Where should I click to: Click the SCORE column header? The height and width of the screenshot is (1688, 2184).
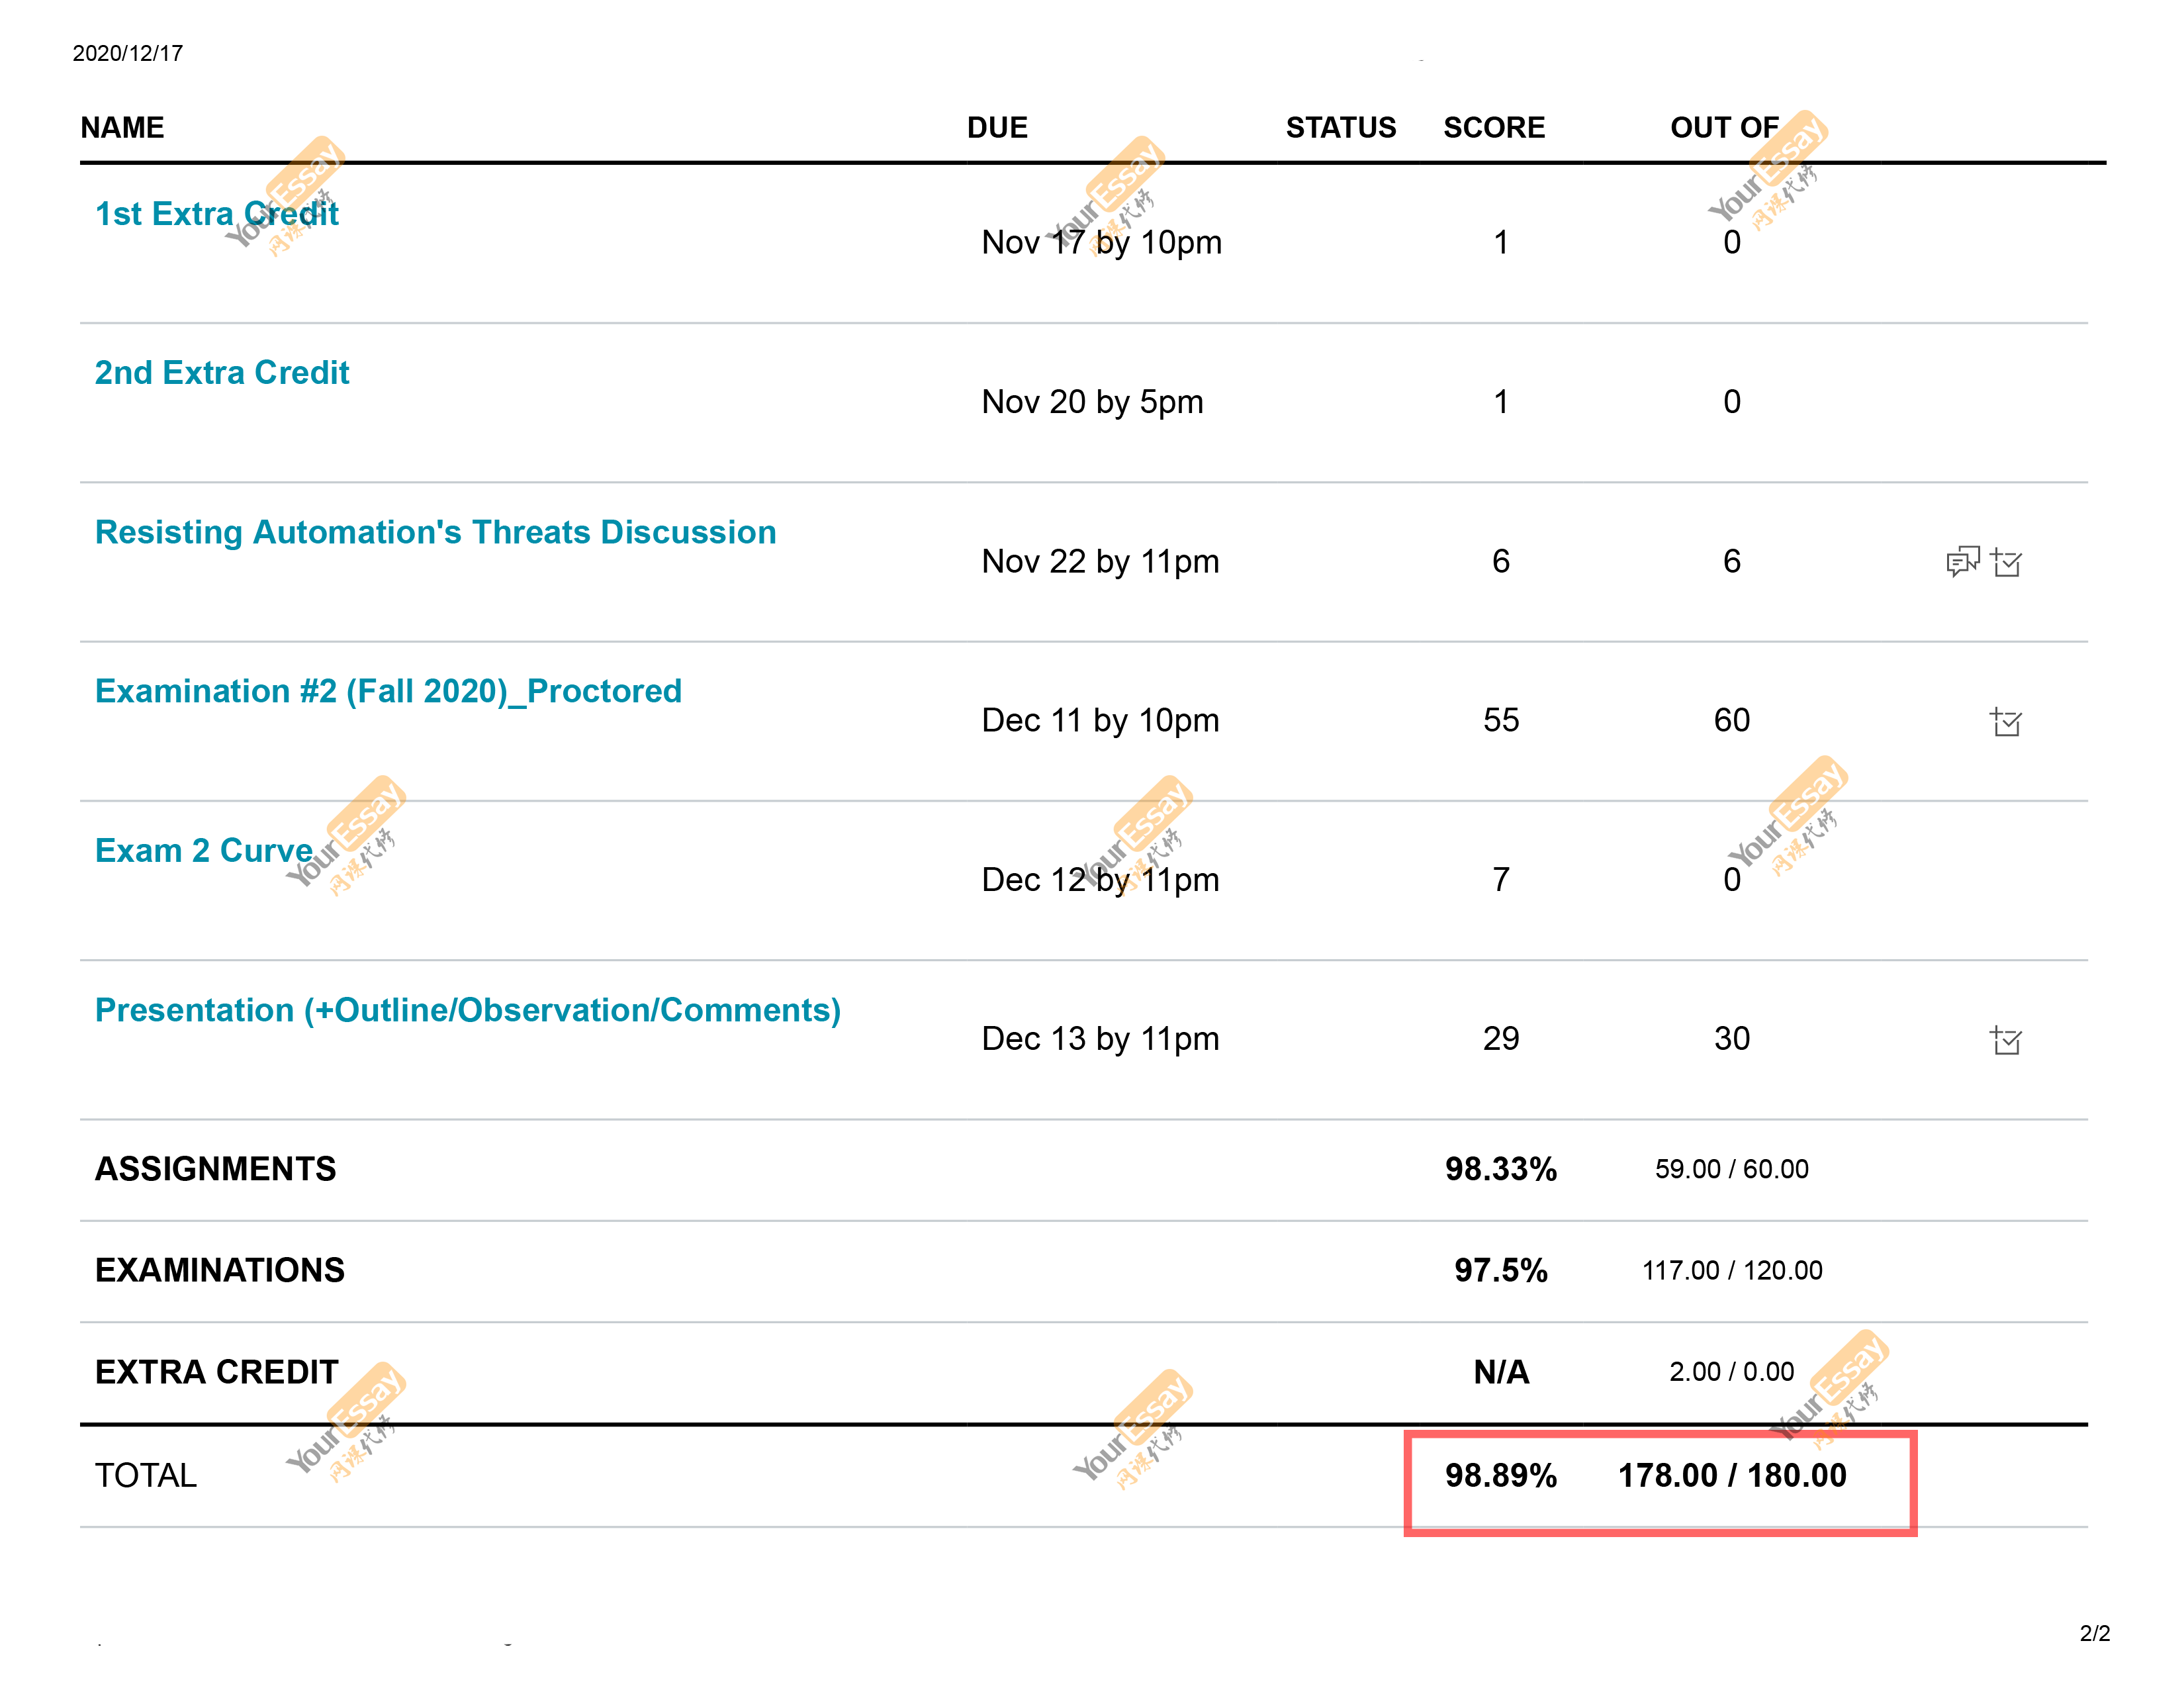click(x=1494, y=128)
